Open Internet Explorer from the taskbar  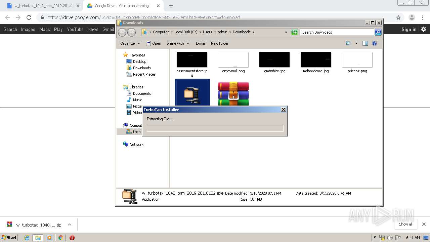point(27,238)
